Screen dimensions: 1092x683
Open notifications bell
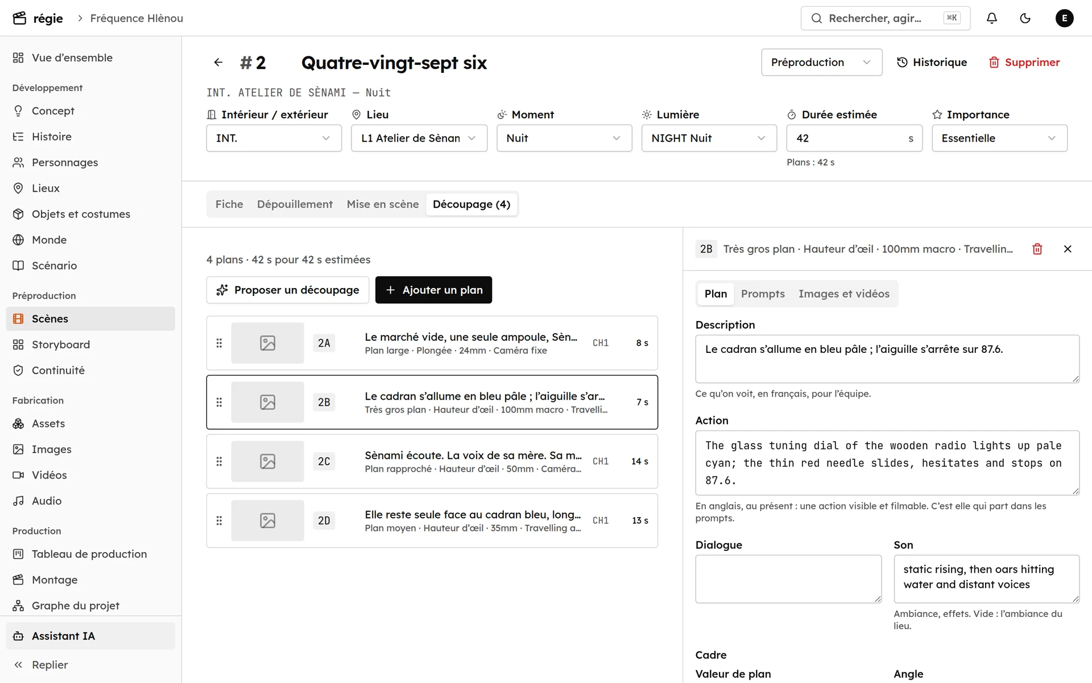point(991,18)
